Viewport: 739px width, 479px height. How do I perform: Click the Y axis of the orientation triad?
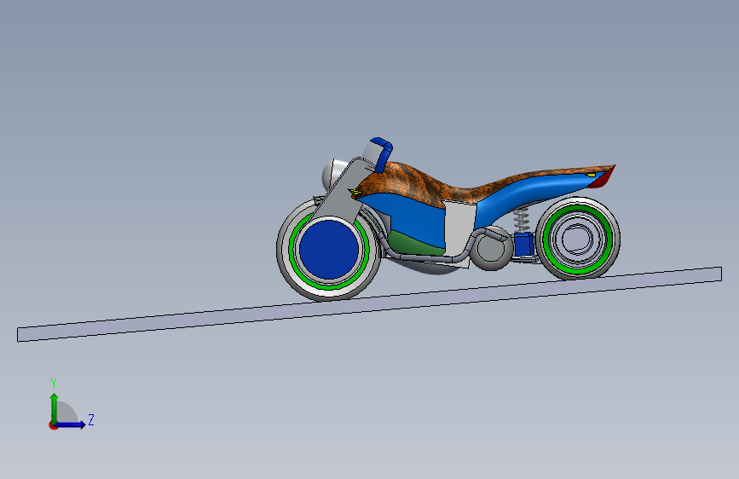(55, 408)
